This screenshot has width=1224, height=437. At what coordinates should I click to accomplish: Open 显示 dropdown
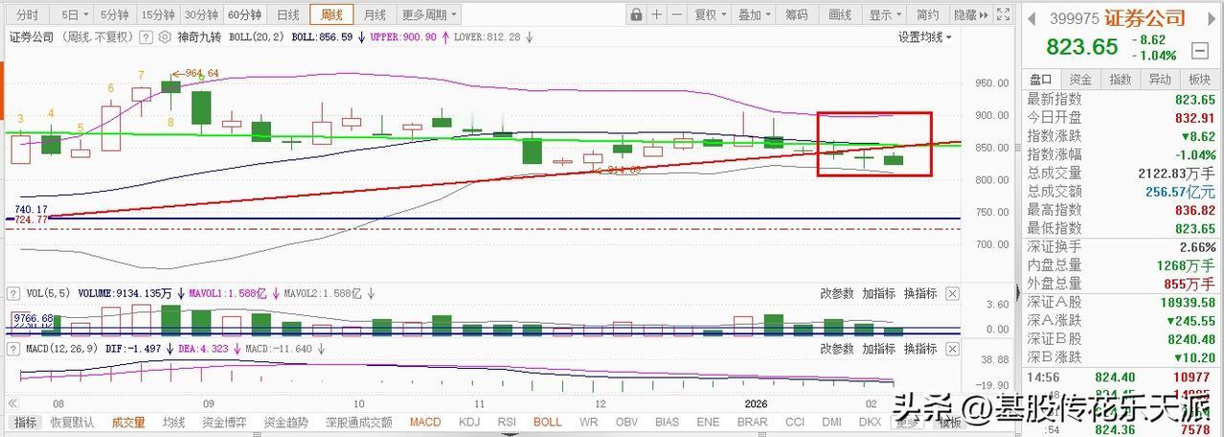click(885, 14)
